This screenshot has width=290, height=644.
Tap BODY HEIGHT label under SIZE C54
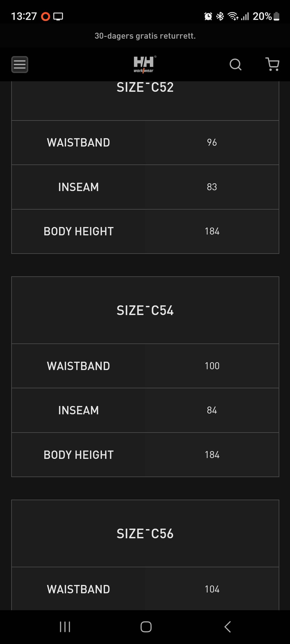[x=79, y=455]
